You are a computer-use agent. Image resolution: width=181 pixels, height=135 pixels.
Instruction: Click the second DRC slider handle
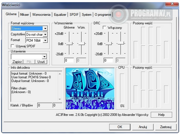point(121,43)
